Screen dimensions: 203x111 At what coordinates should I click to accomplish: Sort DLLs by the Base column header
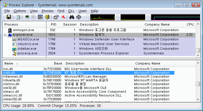click(x=49, y=63)
